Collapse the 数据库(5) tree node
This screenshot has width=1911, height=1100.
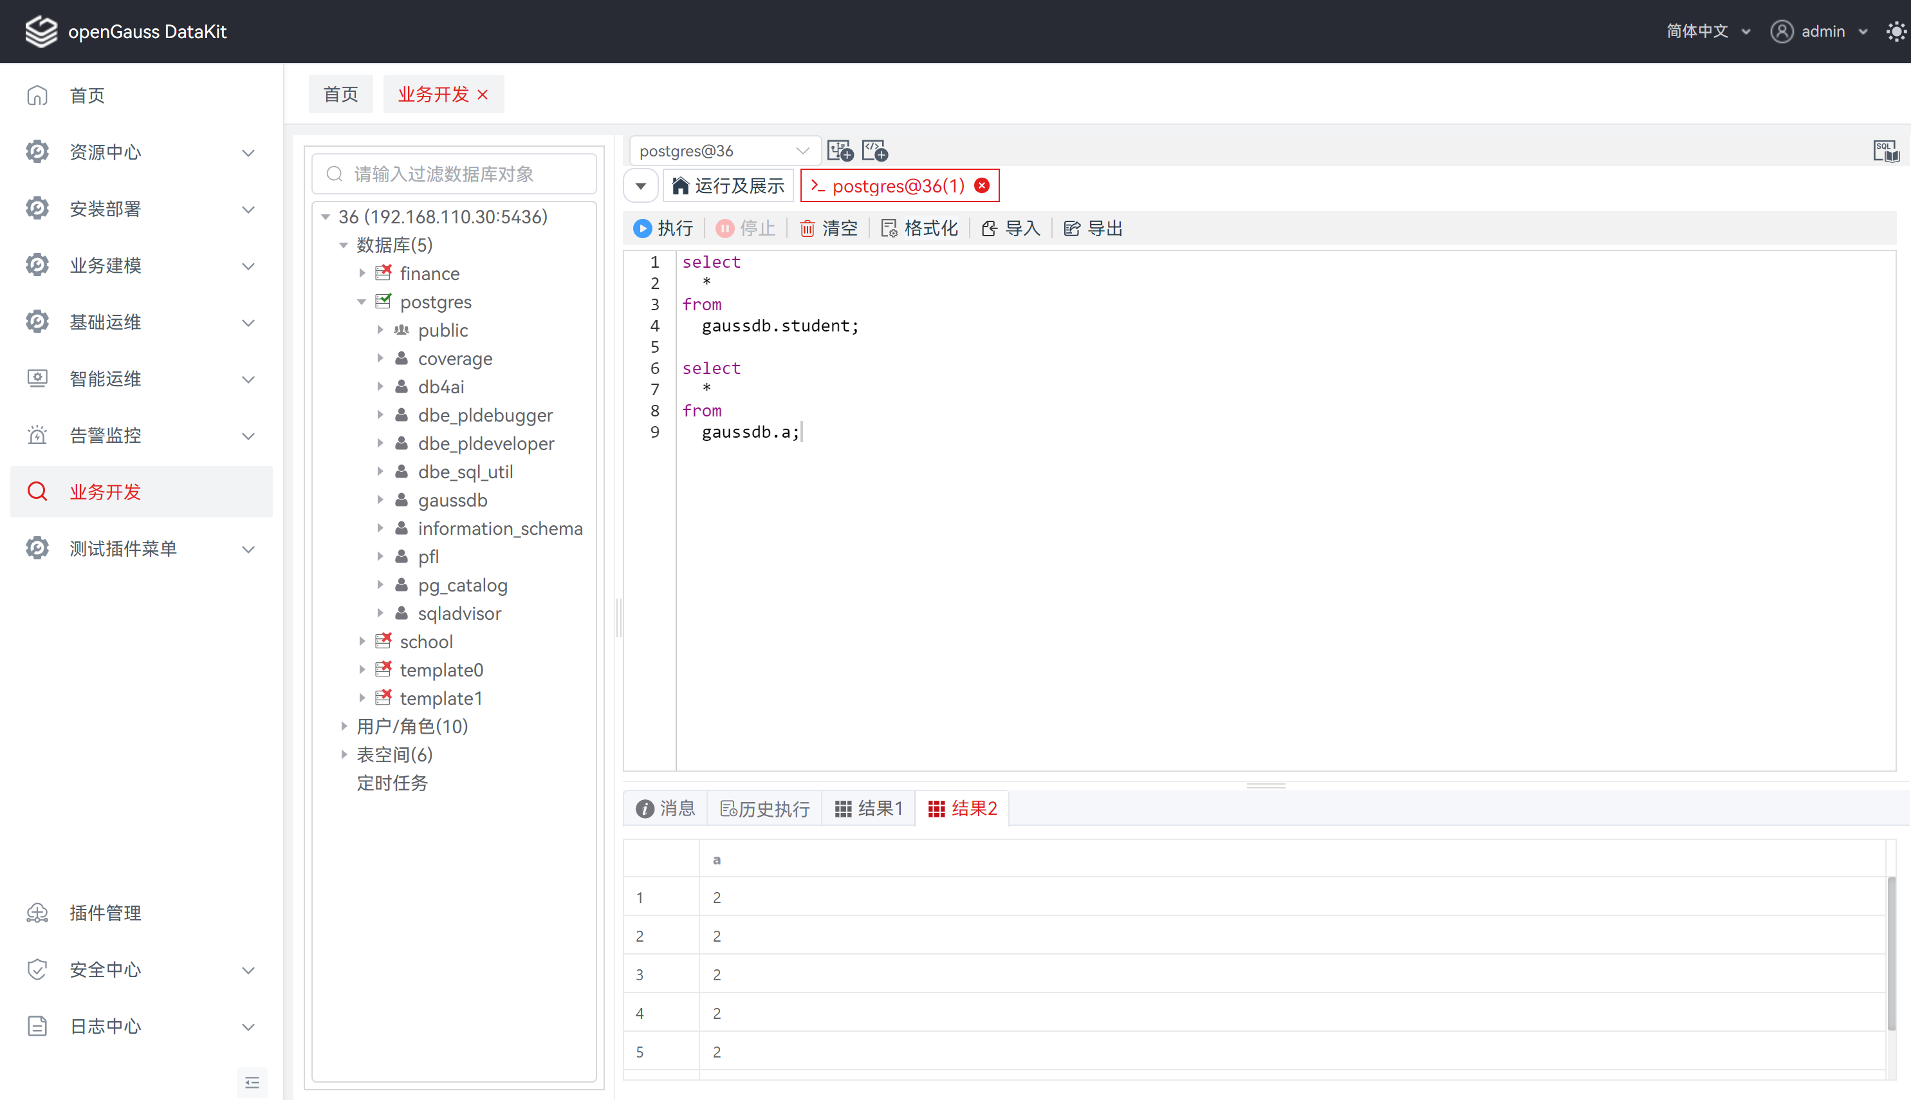[x=344, y=245]
